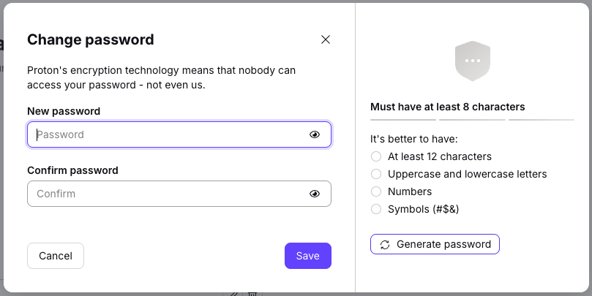Close the Change password dialog
The height and width of the screenshot is (296, 592).
326,39
